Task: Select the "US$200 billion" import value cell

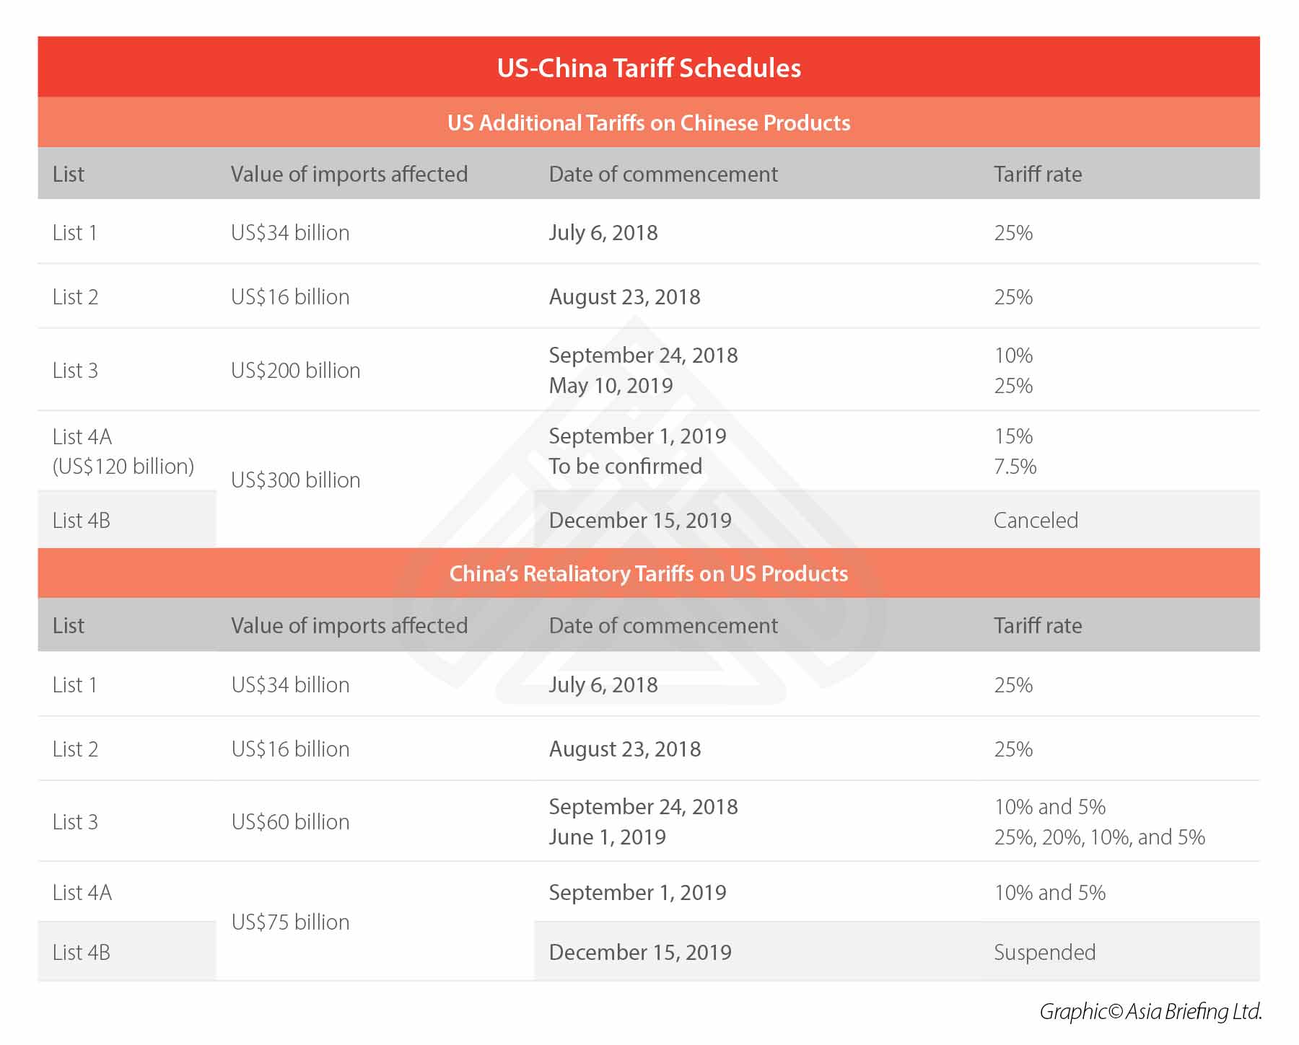Action: pos(296,370)
